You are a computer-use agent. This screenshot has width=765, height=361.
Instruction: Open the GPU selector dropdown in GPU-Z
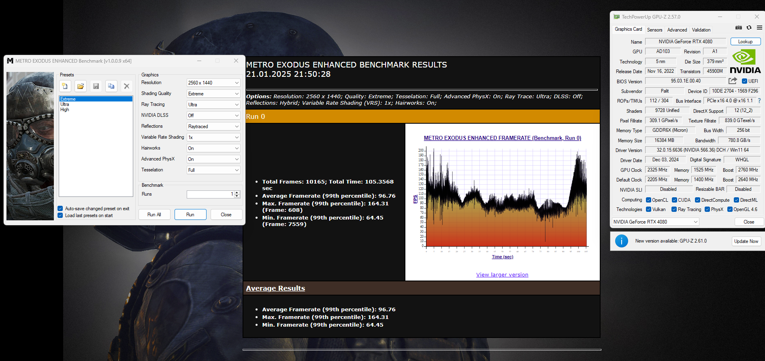tap(656, 222)
